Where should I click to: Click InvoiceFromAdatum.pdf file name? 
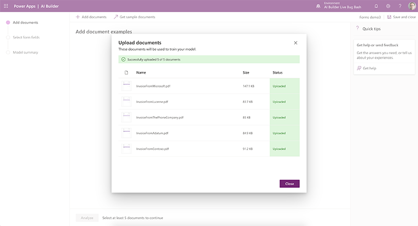[x=152, y=133]
